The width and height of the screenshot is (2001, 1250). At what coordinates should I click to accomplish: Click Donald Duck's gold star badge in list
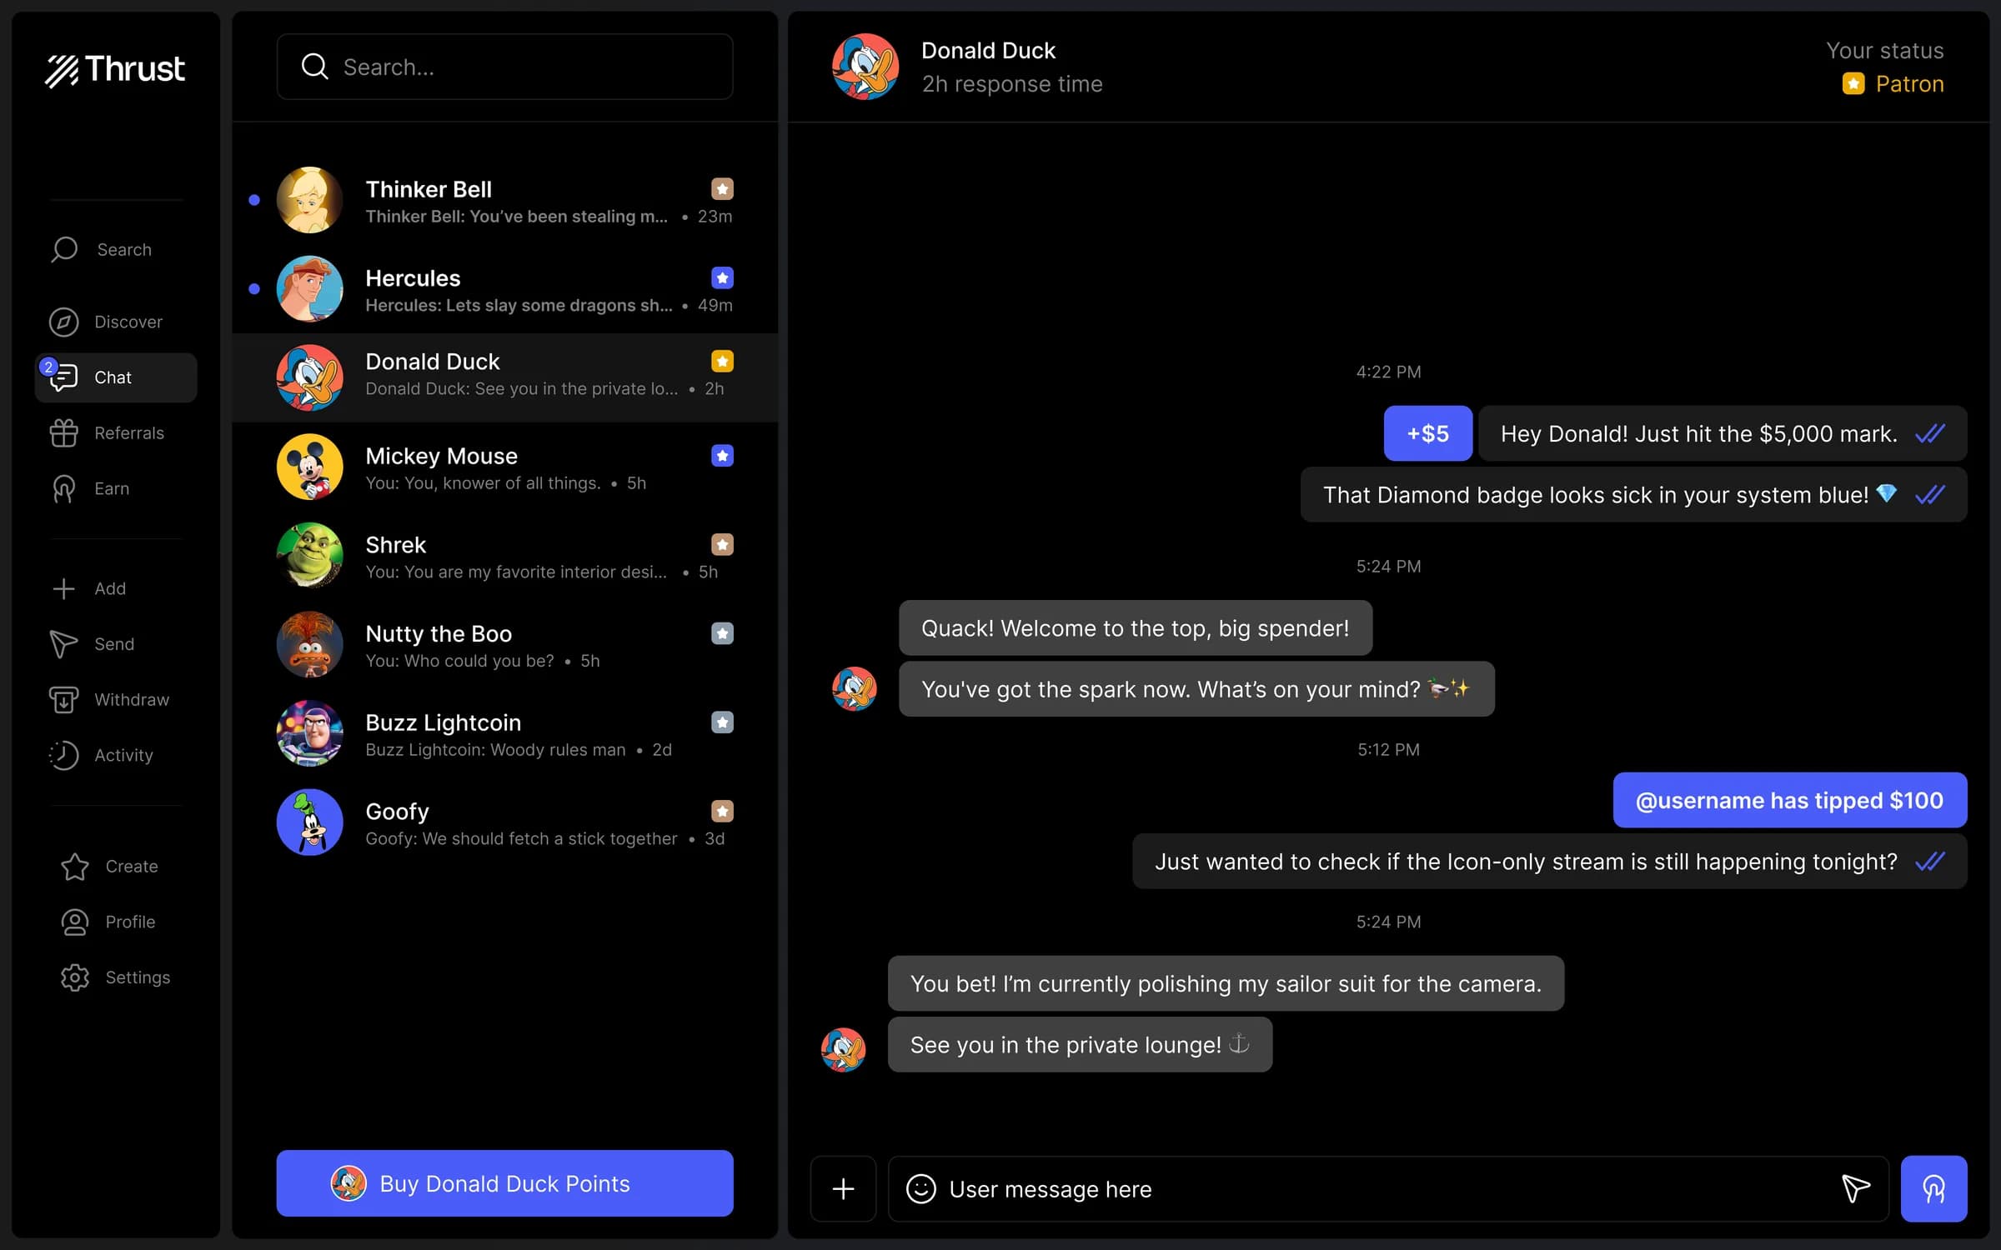click(722, 361)
